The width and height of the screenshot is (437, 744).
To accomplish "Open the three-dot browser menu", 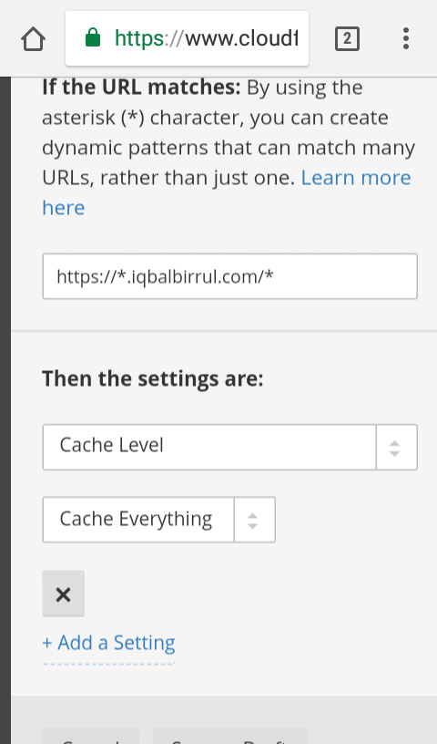I will tap(406, 38).
